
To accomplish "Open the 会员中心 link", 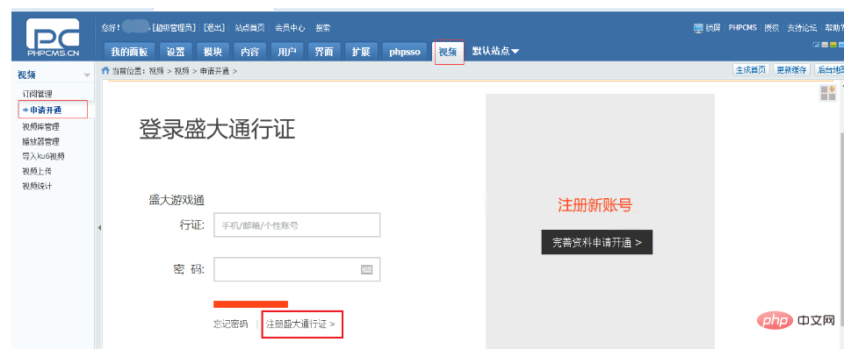I will (290, 28).
